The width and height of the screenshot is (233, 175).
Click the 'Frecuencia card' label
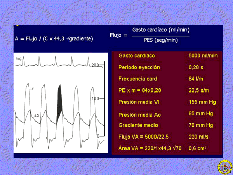tap(138, 79)
